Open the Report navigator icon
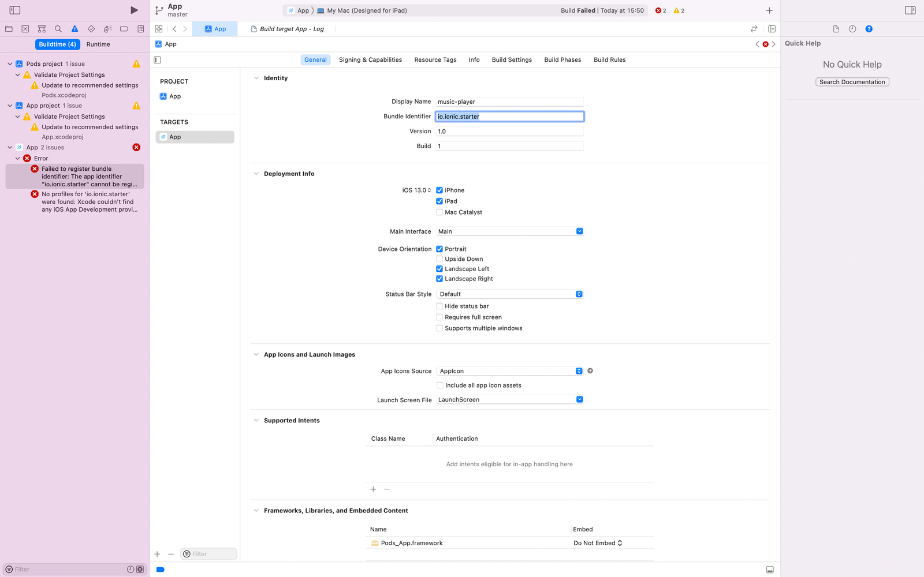The image size is (924, 577). (x=141, y=29)
